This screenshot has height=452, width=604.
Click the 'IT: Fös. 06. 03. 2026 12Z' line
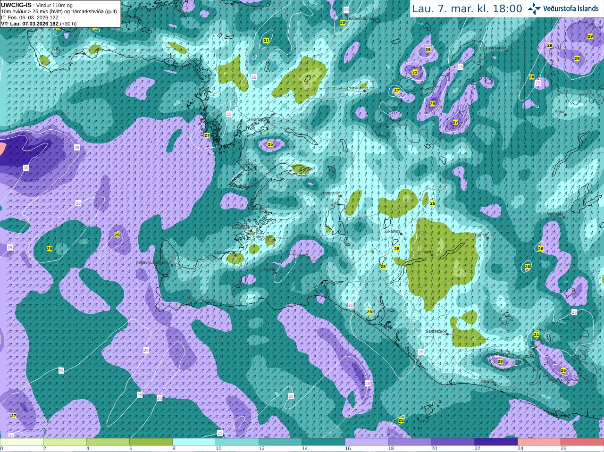pyautogui.click(x=30, y=17)
